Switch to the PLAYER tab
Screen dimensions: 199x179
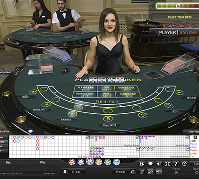click(167, 33)
